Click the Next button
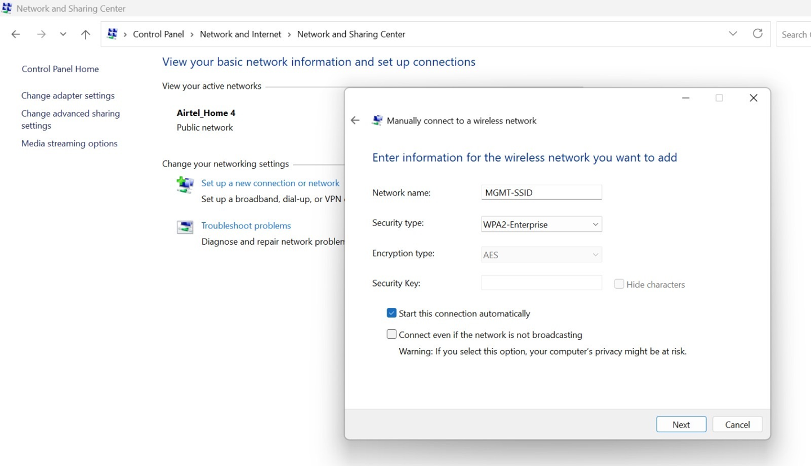The height and width of the screenshot is (466, 811). click(x=681, y=424)
